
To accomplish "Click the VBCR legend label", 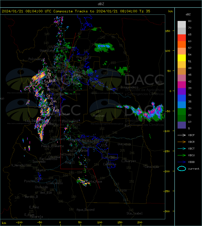I will 191,142.
